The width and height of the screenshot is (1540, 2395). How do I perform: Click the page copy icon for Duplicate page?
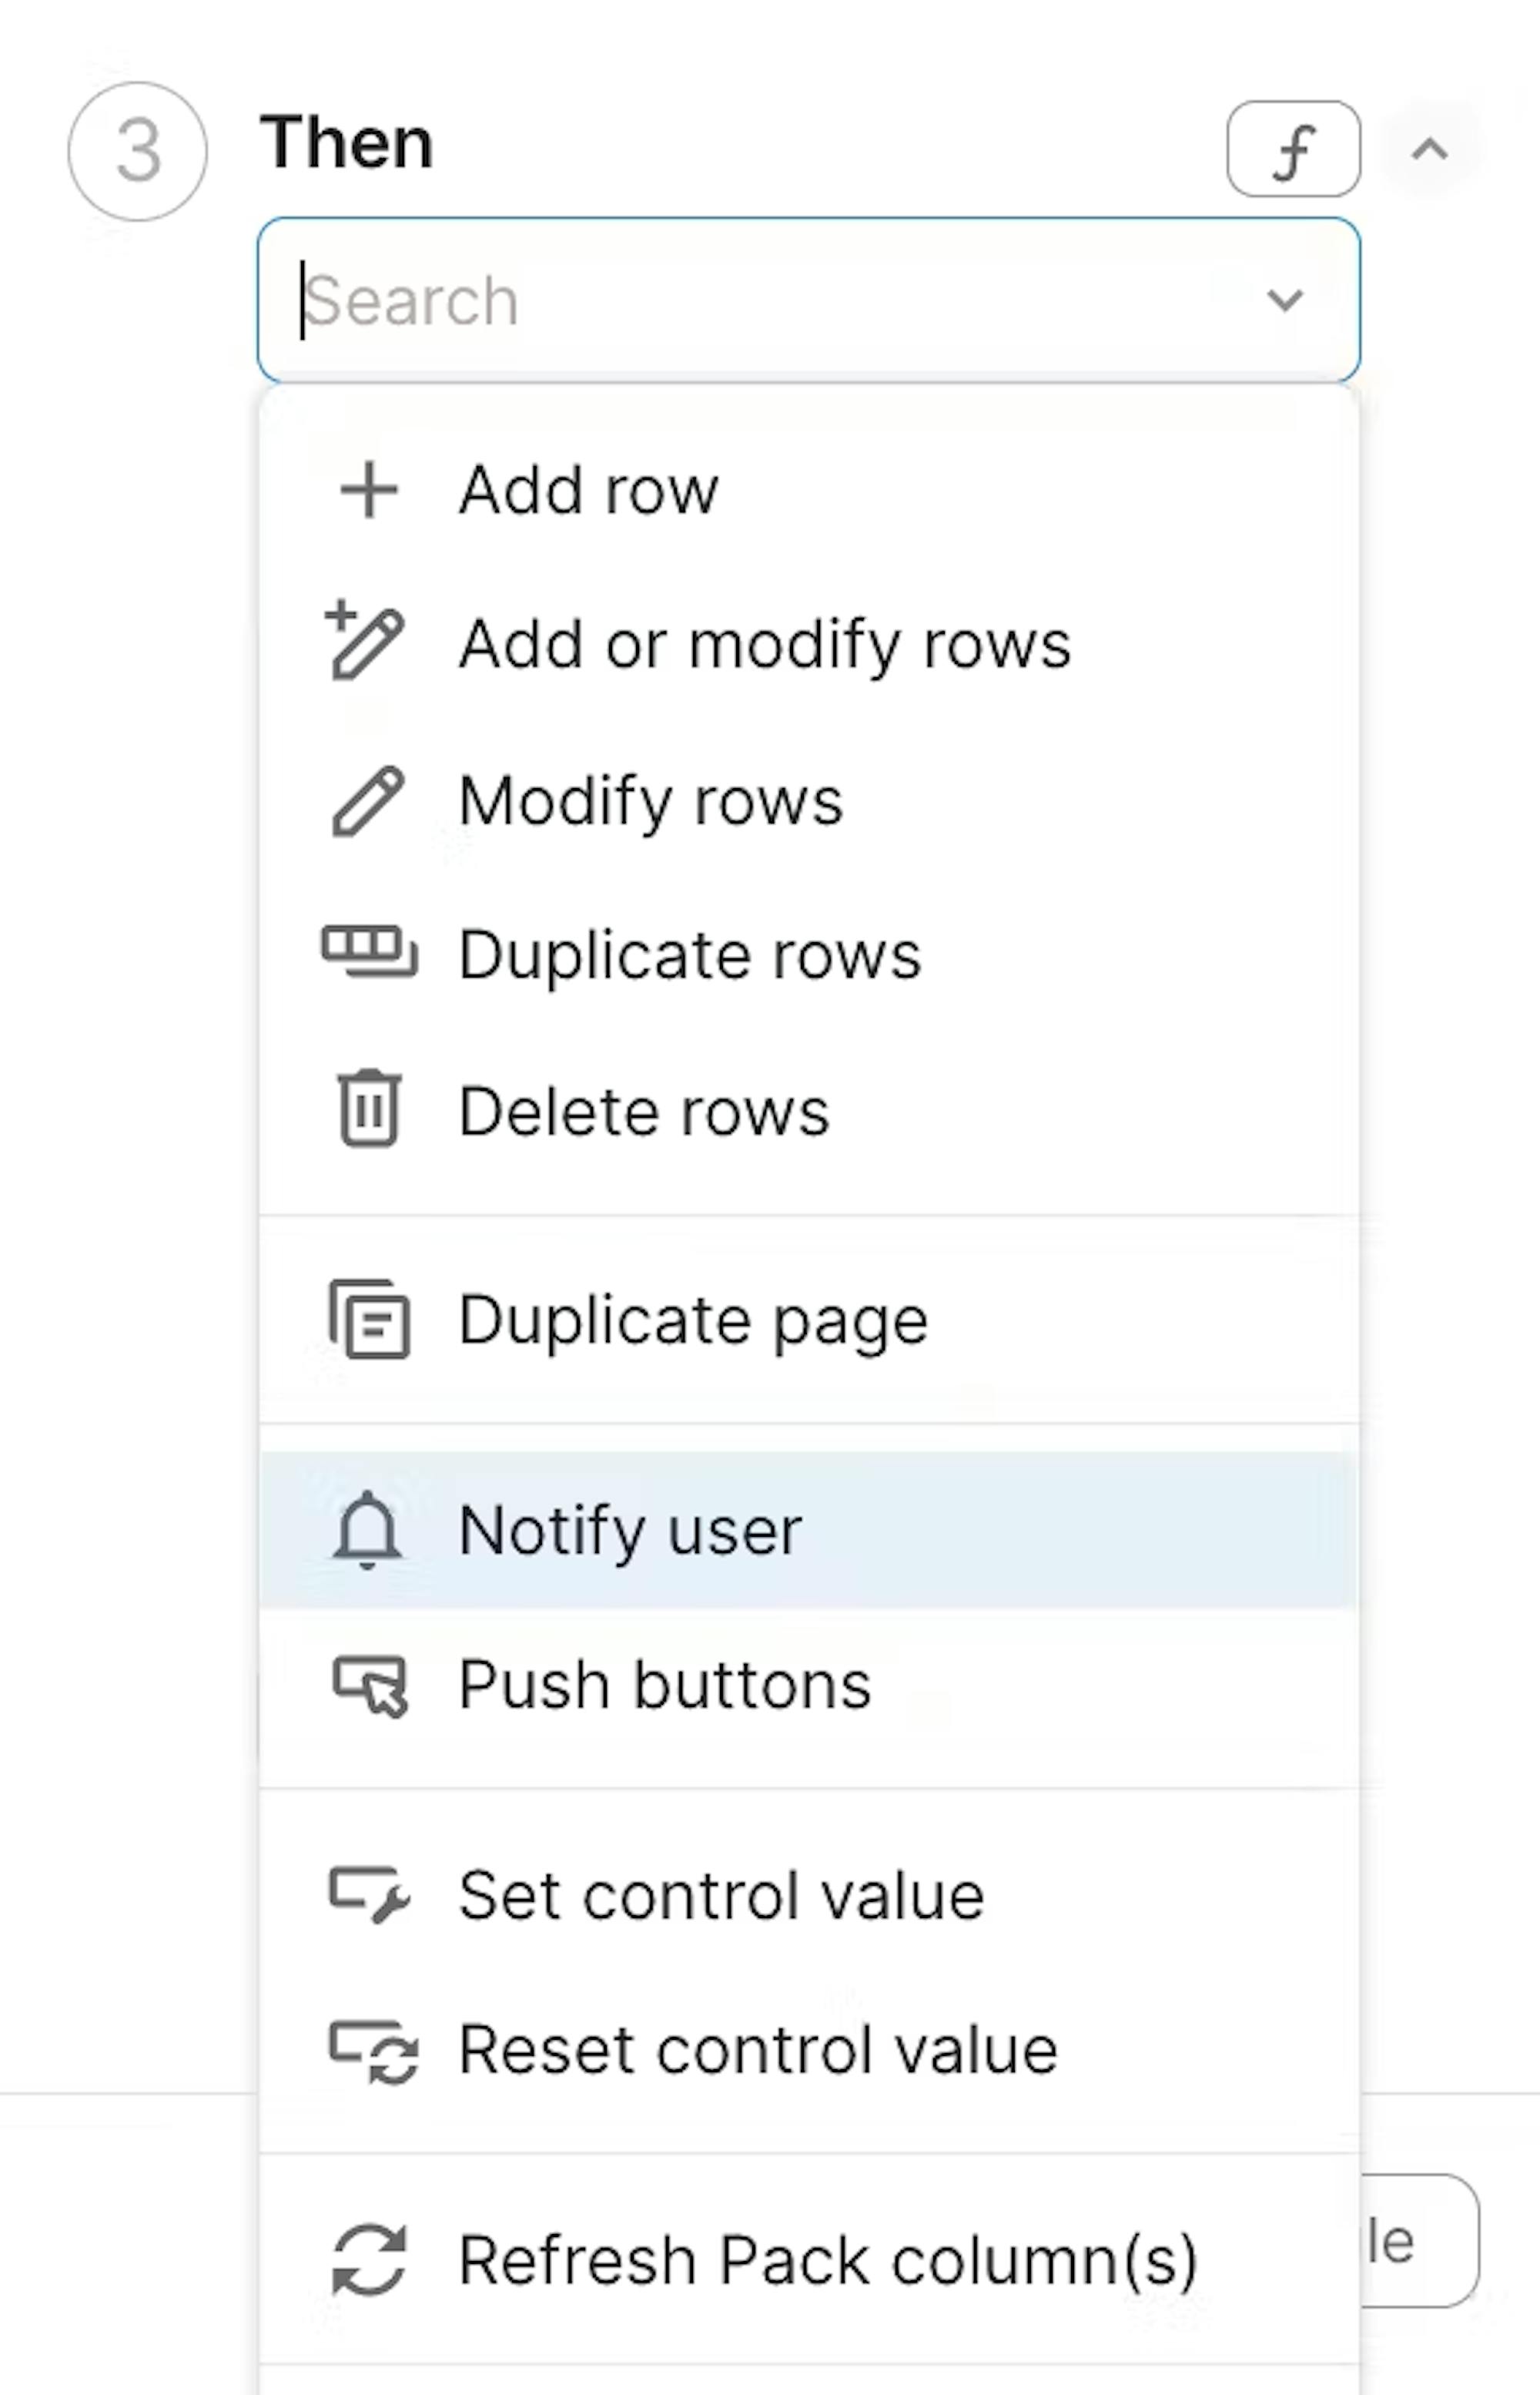coord(369,1320)
